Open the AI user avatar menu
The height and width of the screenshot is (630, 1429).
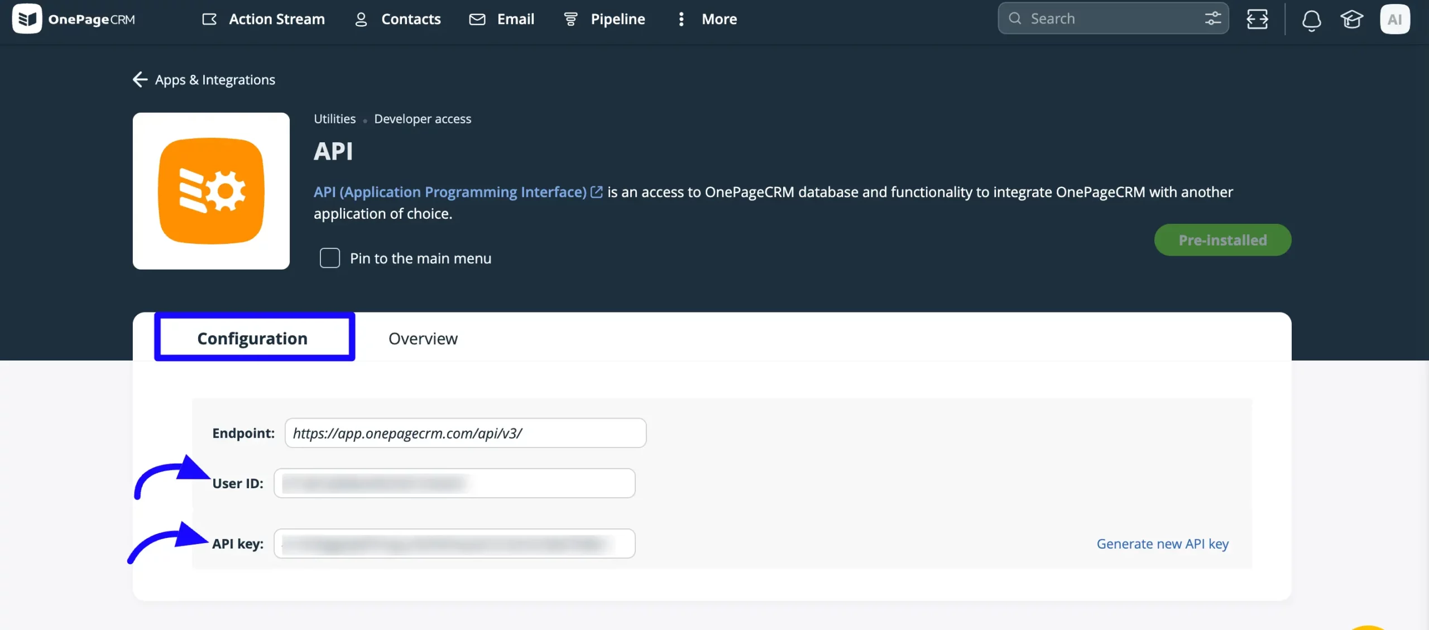(x=1395, y=19)
